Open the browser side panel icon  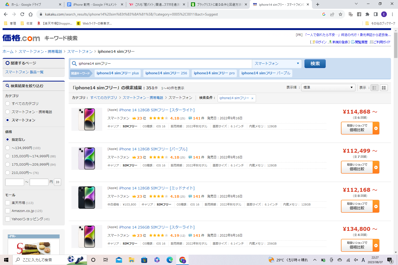pyautogui.click(x=376, y=14)
